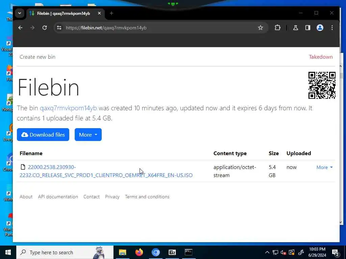Open the Chrome profile avatar
The height and width of the screenshot is (259, 346).
tap(320, 28)
